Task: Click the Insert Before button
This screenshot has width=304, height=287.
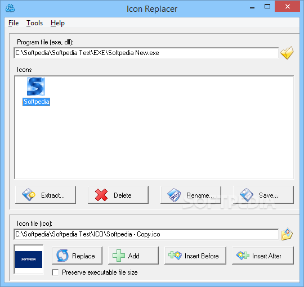Action: click(195, 256)
